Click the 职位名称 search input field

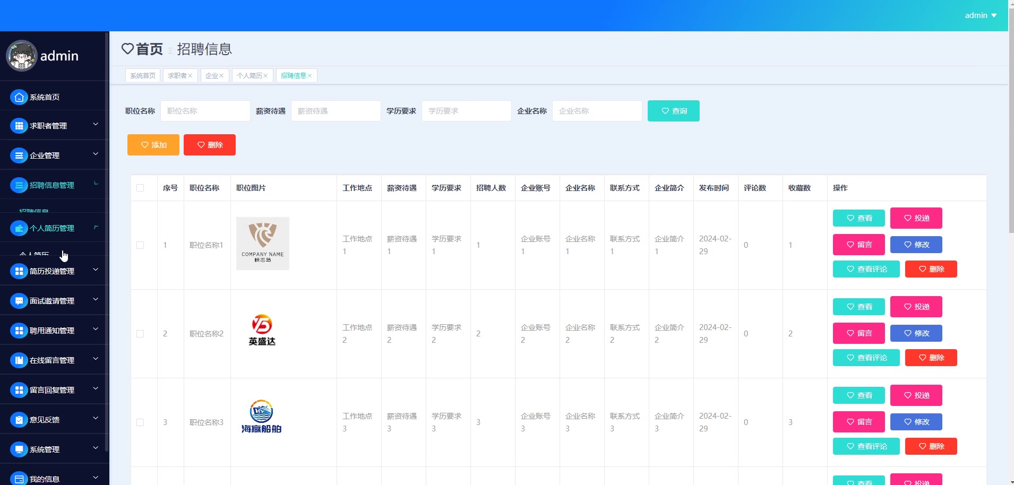click(x=205, y=111)
